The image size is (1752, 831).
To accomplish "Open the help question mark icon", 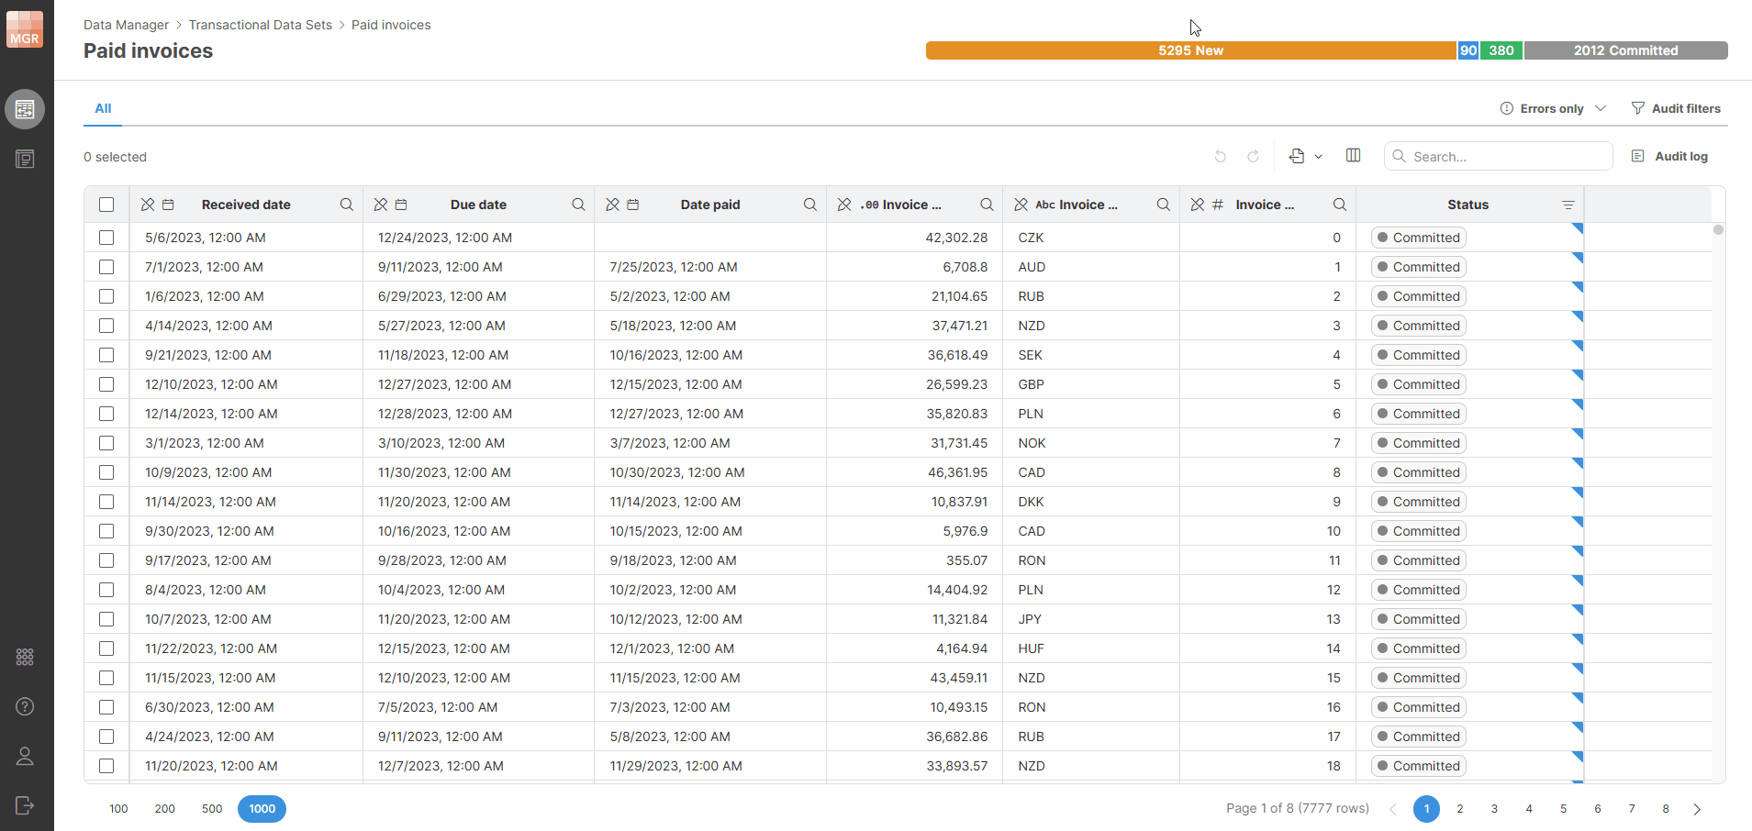I will coord(25,706).
